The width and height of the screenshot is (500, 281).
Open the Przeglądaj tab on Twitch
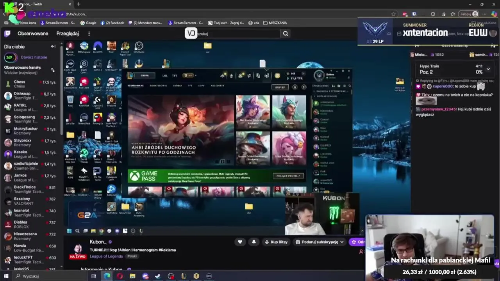[x=68, y=34]
